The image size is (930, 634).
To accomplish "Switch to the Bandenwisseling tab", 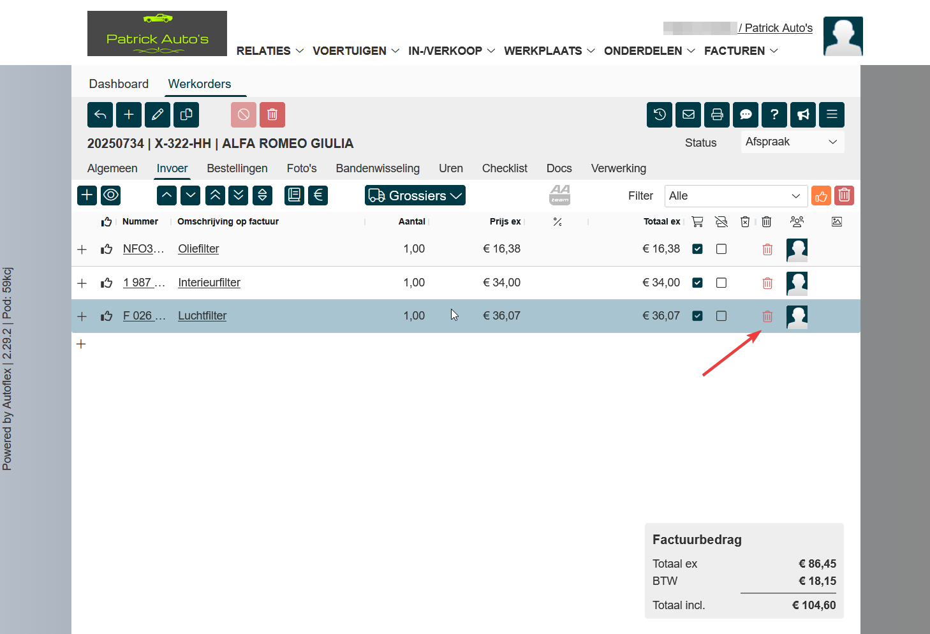I will [378, 168].
